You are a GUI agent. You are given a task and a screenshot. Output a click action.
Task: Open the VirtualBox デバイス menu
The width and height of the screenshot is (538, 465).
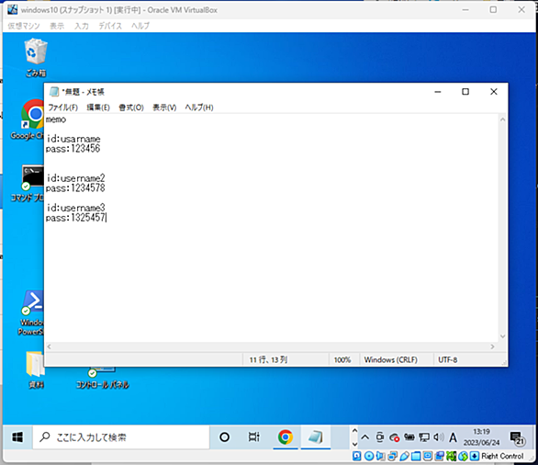point(110,26)
